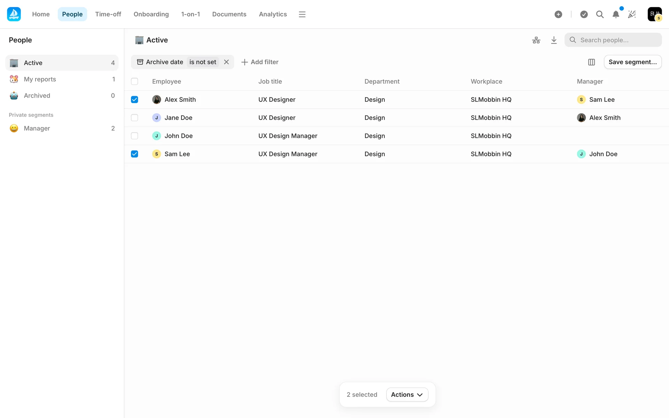
Task: Click Add filter
Action: [x=260, y=62]
